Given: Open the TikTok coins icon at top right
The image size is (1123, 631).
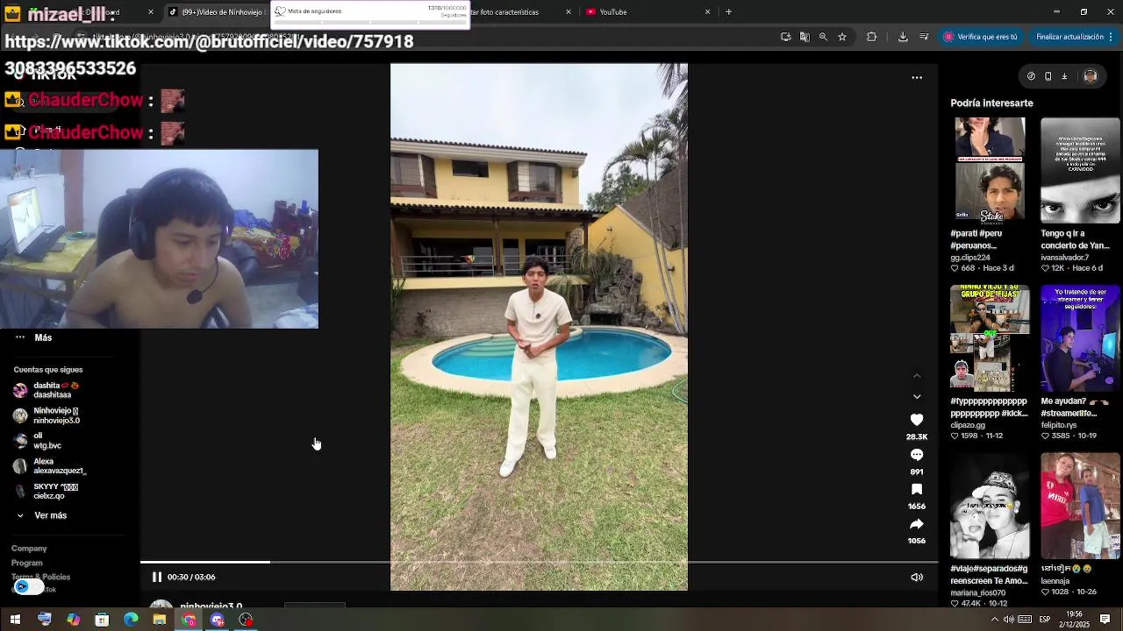Looking at the screenshot, I should (x=1031, y=76).
